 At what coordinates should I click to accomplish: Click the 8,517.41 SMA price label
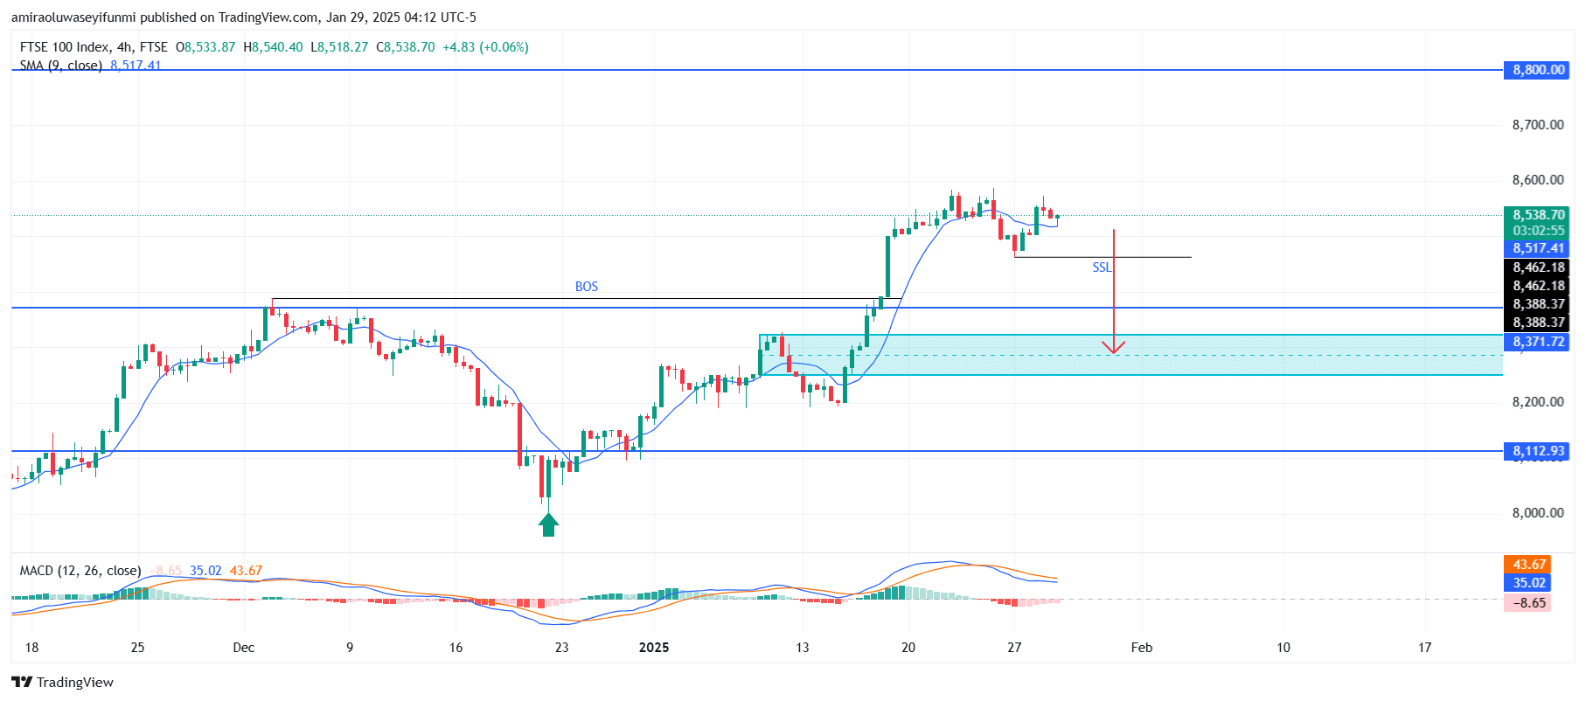coord(1537,248)
